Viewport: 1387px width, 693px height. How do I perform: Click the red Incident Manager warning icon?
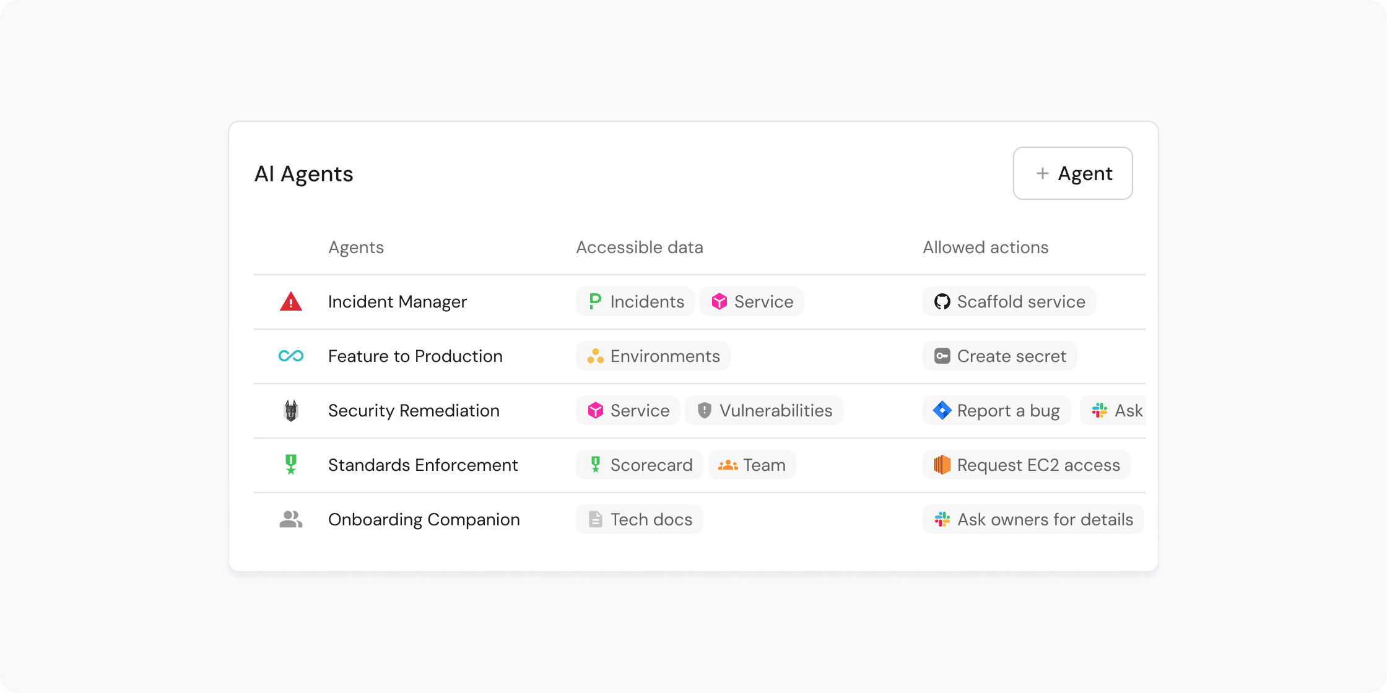click(290, 302)
